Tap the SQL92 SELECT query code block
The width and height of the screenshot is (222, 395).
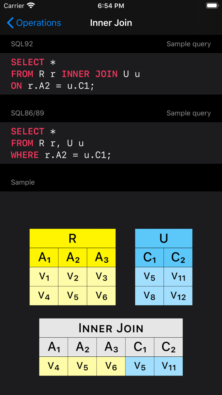tap(111, 74)
